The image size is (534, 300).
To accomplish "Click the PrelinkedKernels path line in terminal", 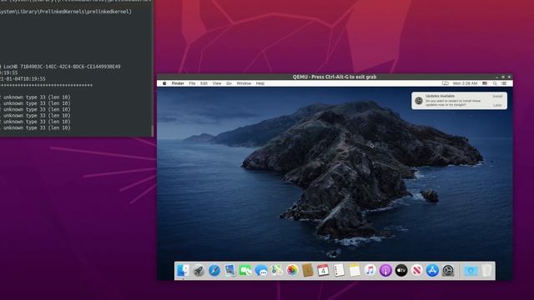I will 65,12.
